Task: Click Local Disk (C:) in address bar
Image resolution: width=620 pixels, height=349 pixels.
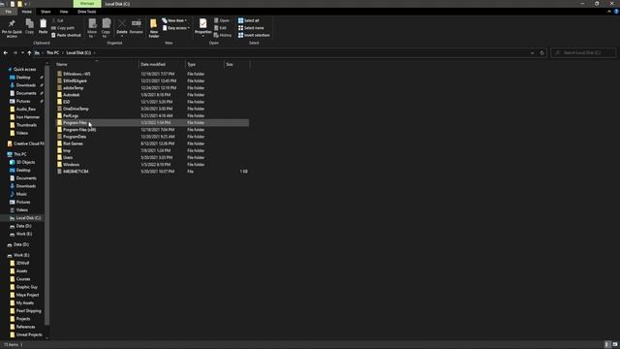Action: 78,52
